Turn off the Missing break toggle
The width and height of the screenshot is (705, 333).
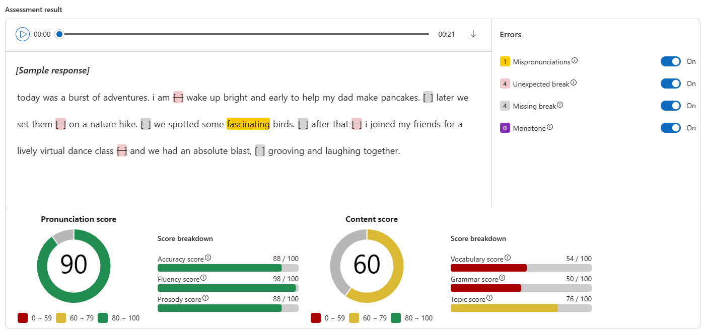tap(670, 106)
